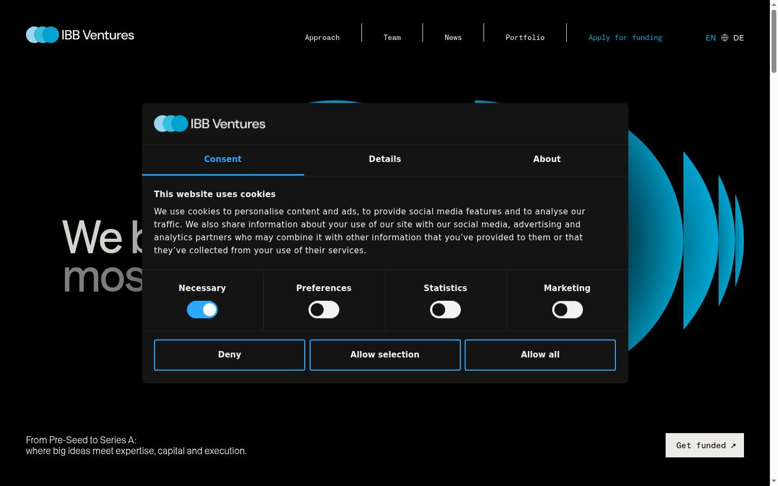The width and height of the screenshot is (778, 486).
Task: Toggle the Necessary cookies switch
Action: 202,310
